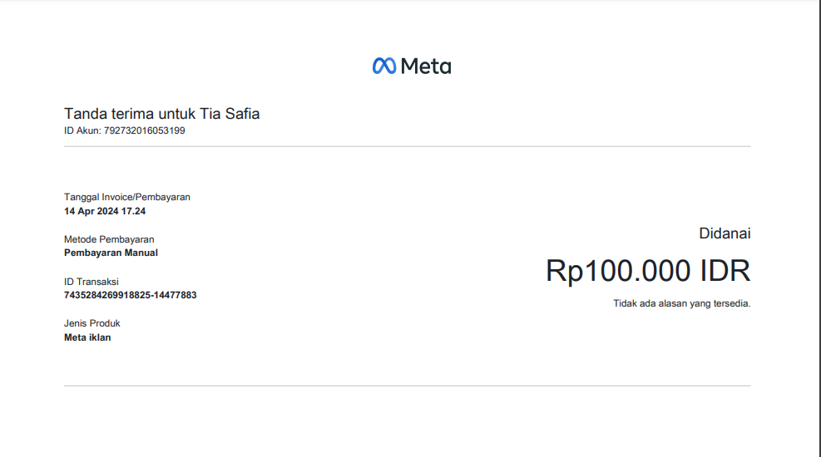
Task: Click the divider line below ID Akun
Action: 408,146
